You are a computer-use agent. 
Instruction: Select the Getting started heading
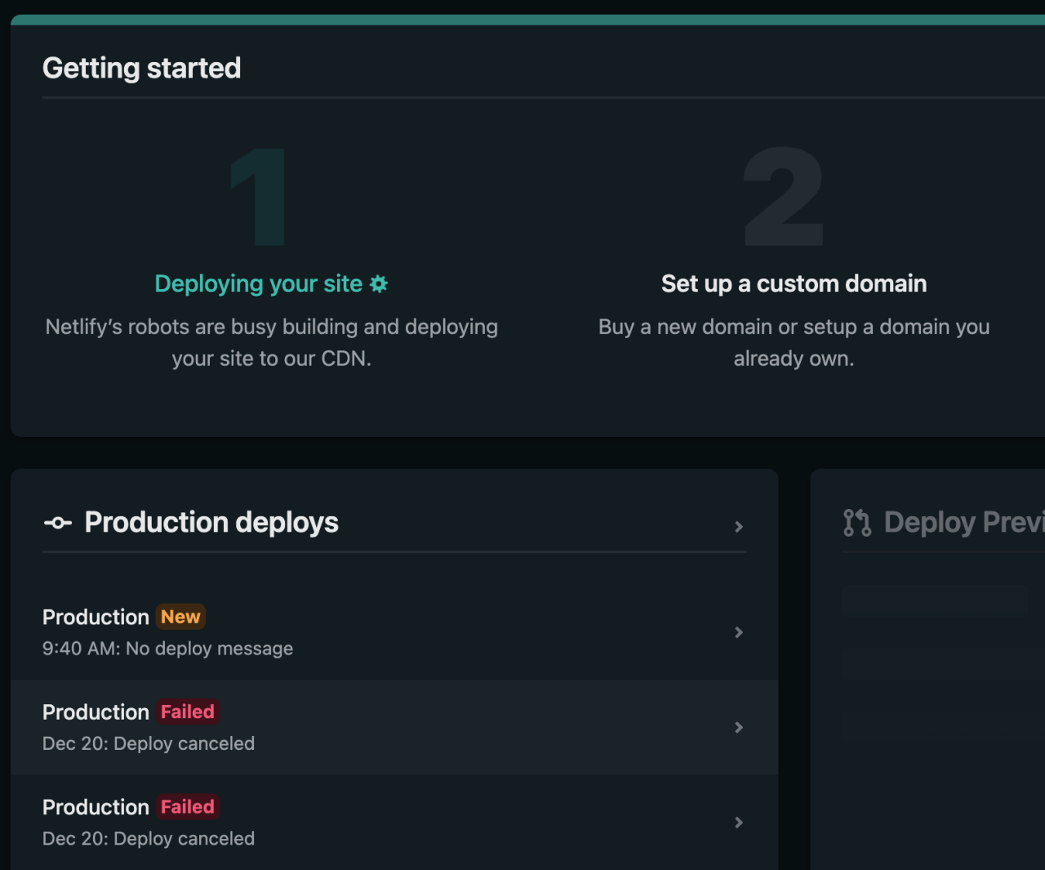pyautogui.click(x=142, y=68)
